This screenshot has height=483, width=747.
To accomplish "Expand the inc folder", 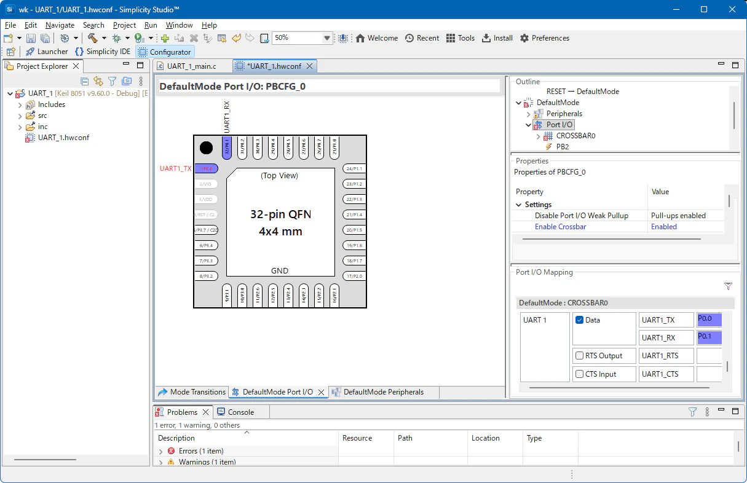I will coord(20,127).
